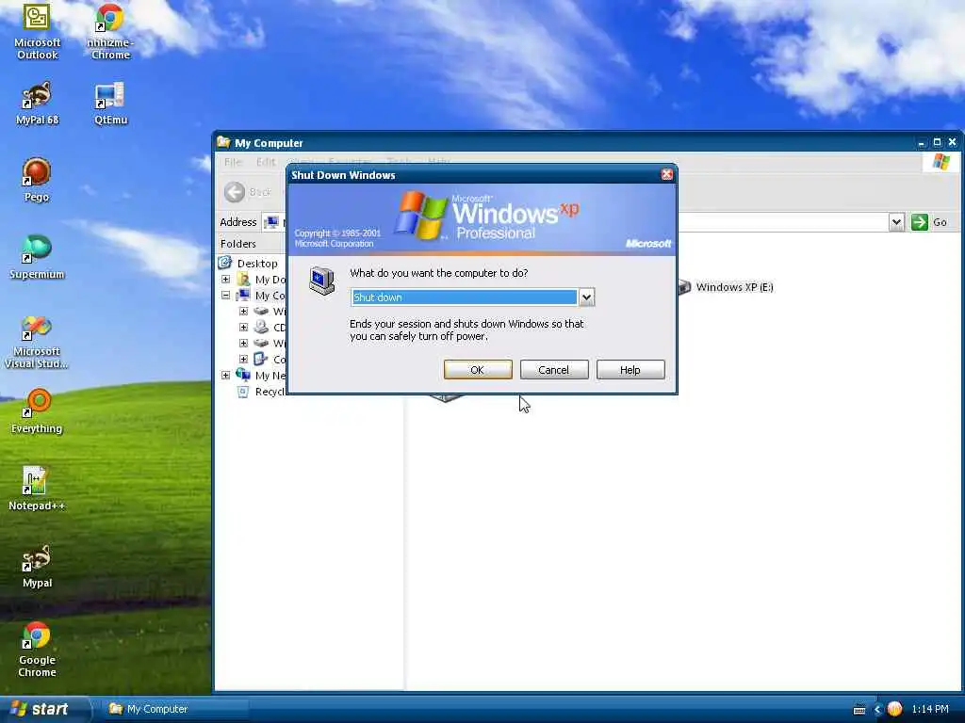Screen dimensions: 965x723
Task: Open the Start menu
Action: [44, 709]
